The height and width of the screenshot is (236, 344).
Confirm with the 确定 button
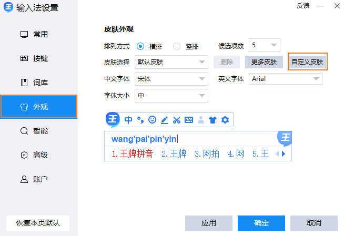tap(261, 223)
